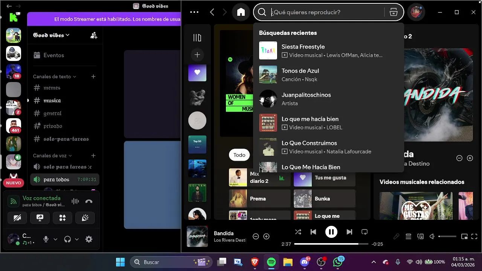
Task: Expand Your Library sidebar icon in Spotify
Action: pyautogui.click(x=197, y=38)
